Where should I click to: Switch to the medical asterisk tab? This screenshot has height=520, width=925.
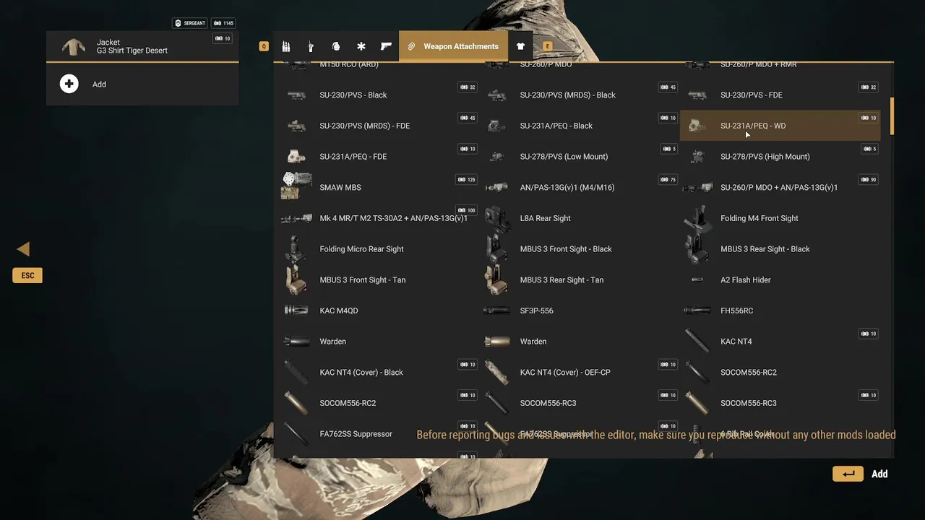pyautogui.click(x=361, y=46)
